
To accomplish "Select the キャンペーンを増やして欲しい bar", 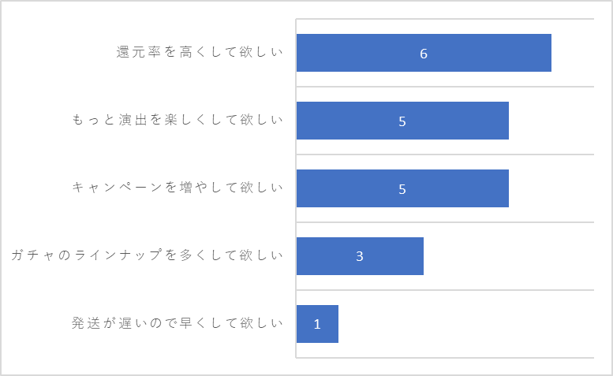I will [x=402, y=188].
